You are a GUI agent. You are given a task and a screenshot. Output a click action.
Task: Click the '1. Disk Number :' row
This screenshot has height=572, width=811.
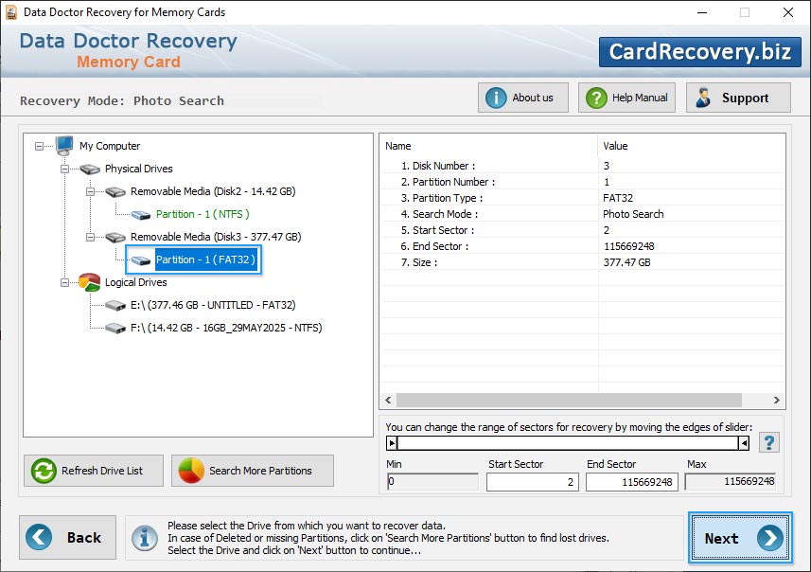pos(582,166)
